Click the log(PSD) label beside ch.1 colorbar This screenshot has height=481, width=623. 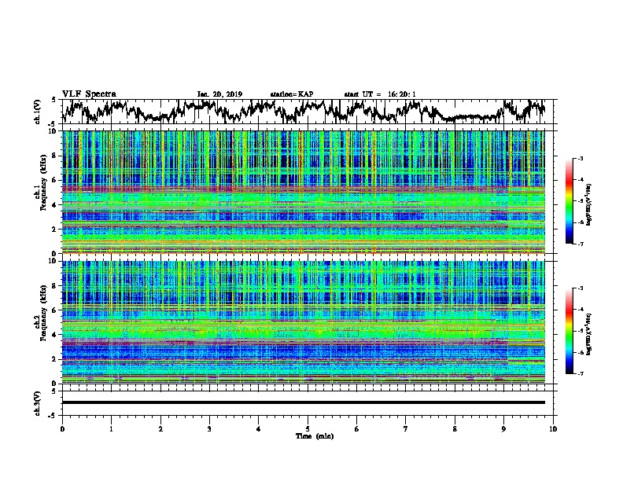tap(589, 204)
